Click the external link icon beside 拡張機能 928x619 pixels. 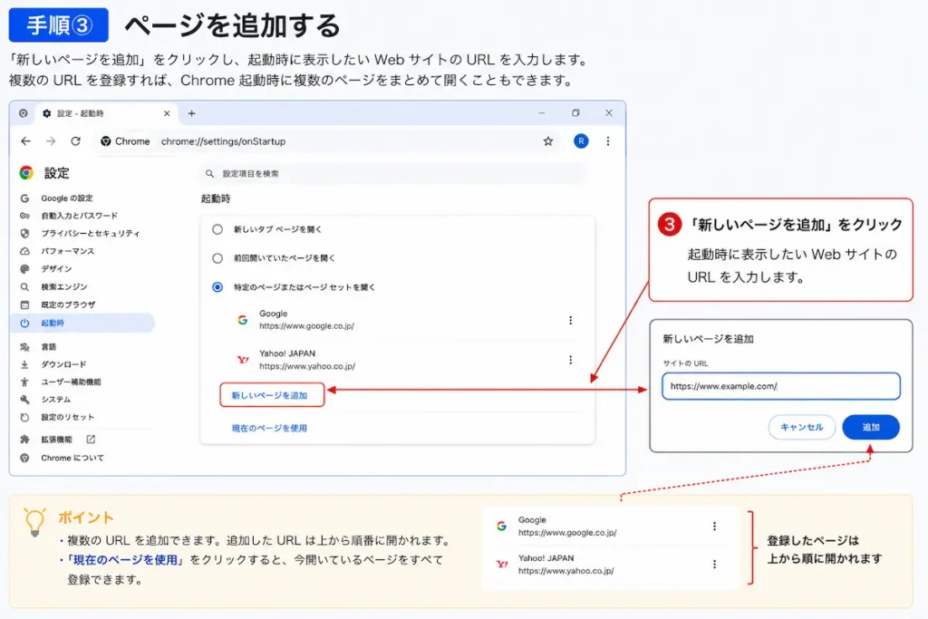tap(91, 439)
